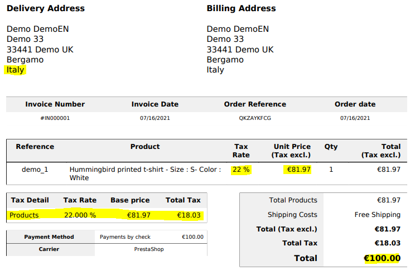This screenshot has height=280, width=415.
Task: Select the highlighted €100.00 grand total
Action: (382, 258)
